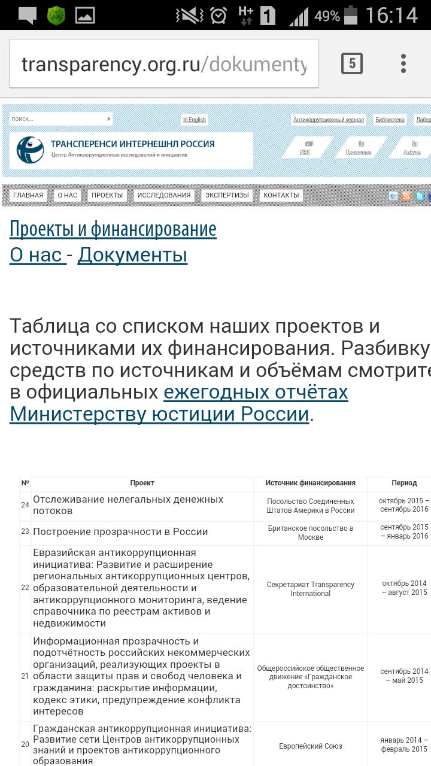The width and height of the screenshot is (431, 766).
Task: Click 'Британское посольство в Москве' cell
Action: click(x=311, y=533)
